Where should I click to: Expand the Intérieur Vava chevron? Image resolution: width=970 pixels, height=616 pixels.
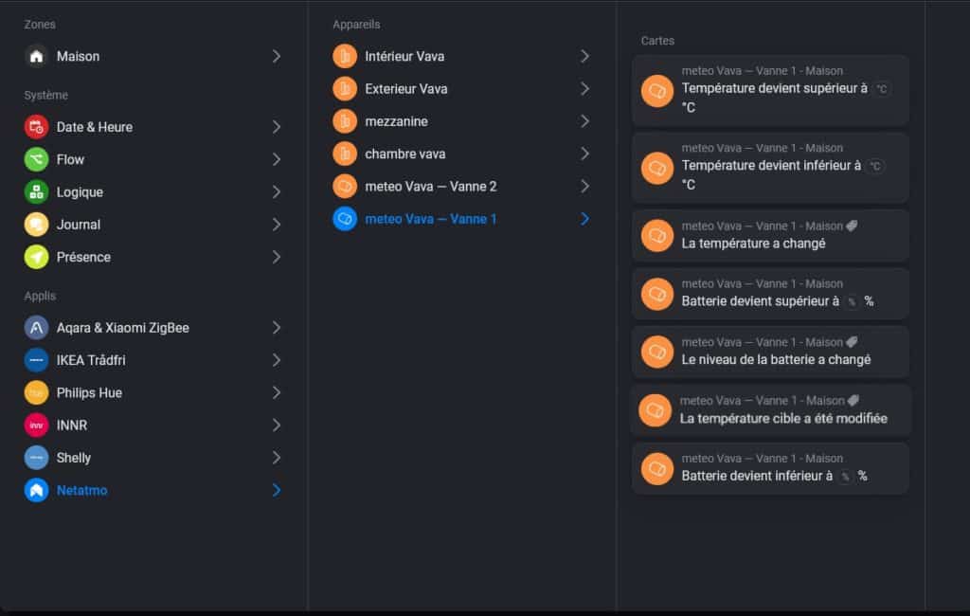pos(584,56)
